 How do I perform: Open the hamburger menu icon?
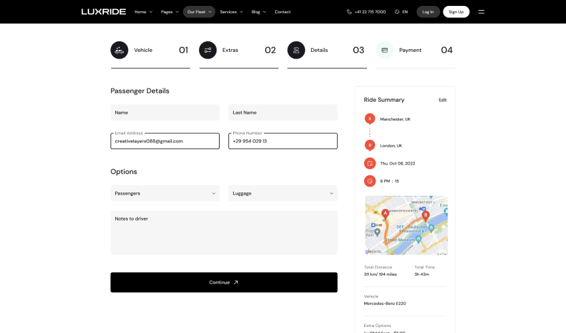click(x=481, y=11)
